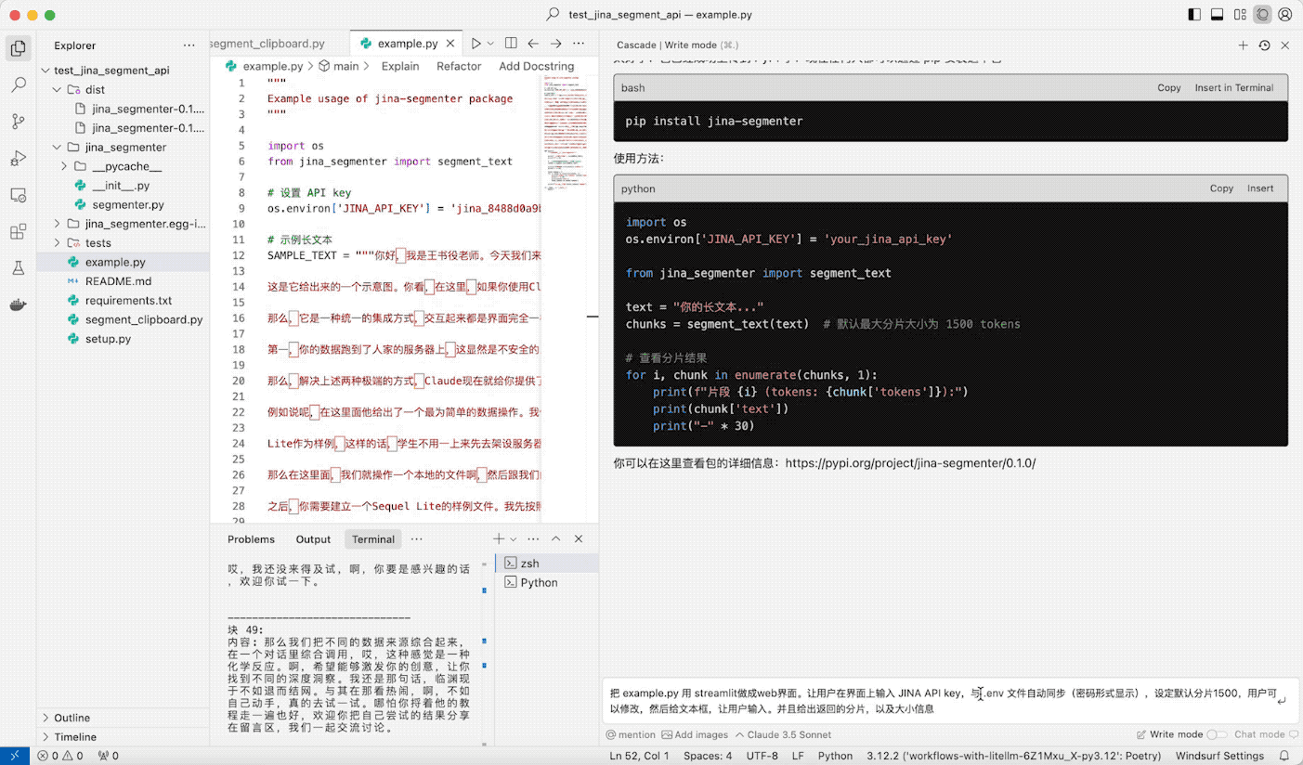Screen dimensions: 1303x765
Task: Copy the python code block
Action: (1221, 188)
